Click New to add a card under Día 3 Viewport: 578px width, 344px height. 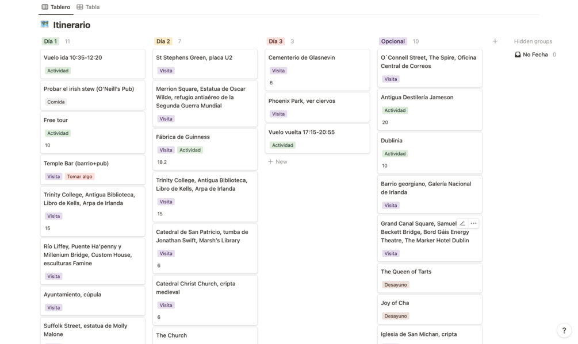(281, 162)
